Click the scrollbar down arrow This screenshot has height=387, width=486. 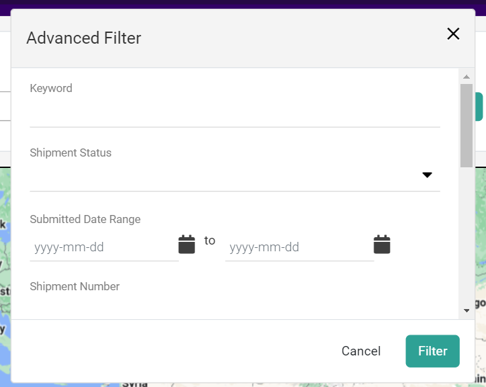pos(466,310)
